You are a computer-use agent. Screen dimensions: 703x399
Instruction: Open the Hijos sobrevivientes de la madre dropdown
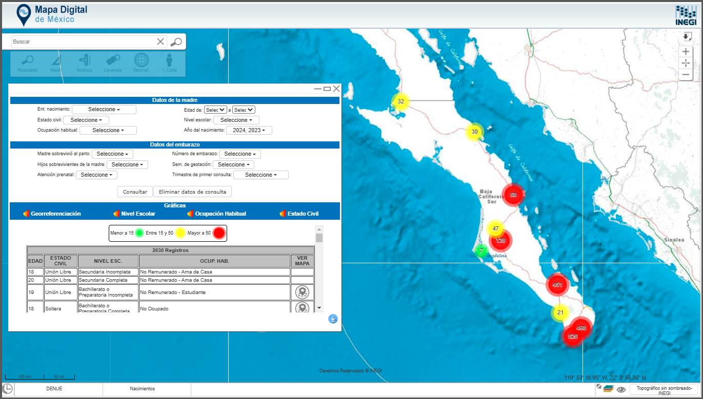coord(128,164)
